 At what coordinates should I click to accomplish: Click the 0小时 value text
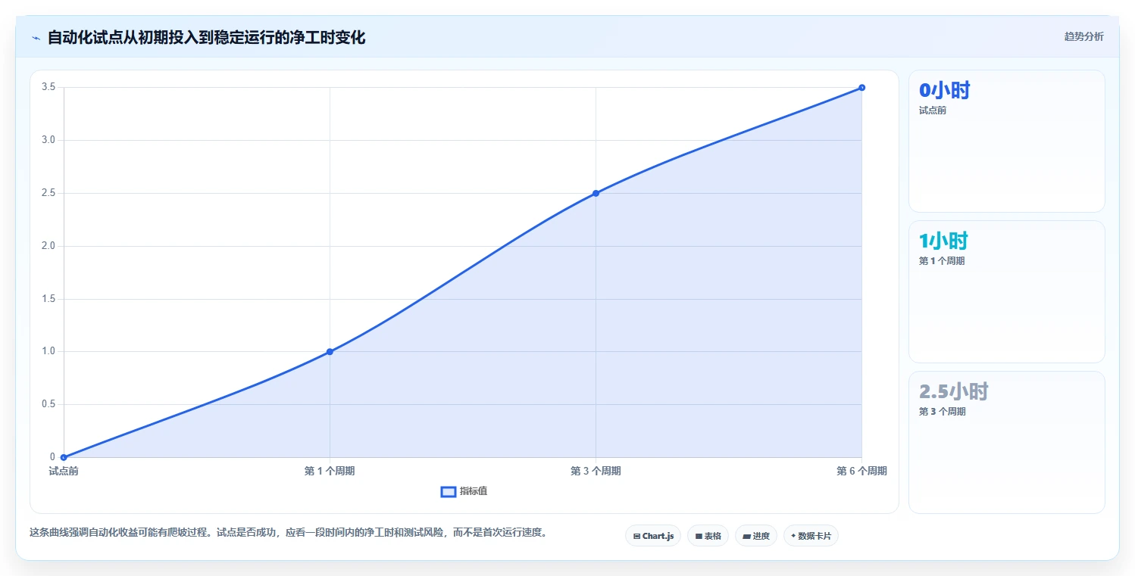coord(944,91)
